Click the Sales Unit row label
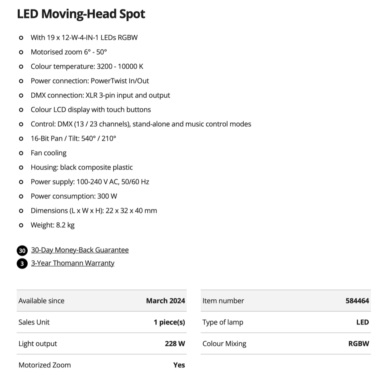The height and width of the screenshot is (385, 387). 34,322
